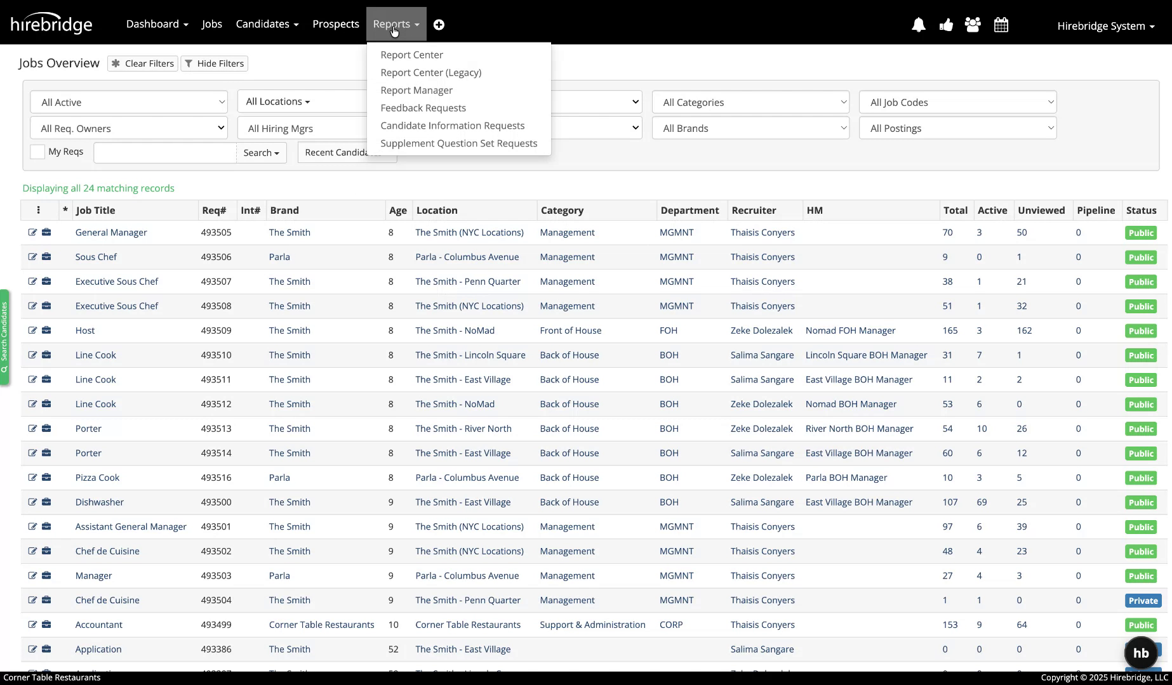Open the All Active status dropdown

point(128,101)
